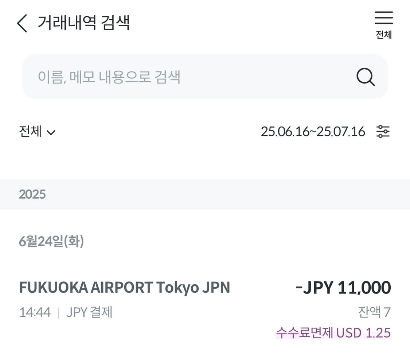Image resolution: width=410 pixels, height=358 pixels.
Task: Switch to the 거래내역 검색 screen title
Action: pyautogui.click(x=84, y=23)
